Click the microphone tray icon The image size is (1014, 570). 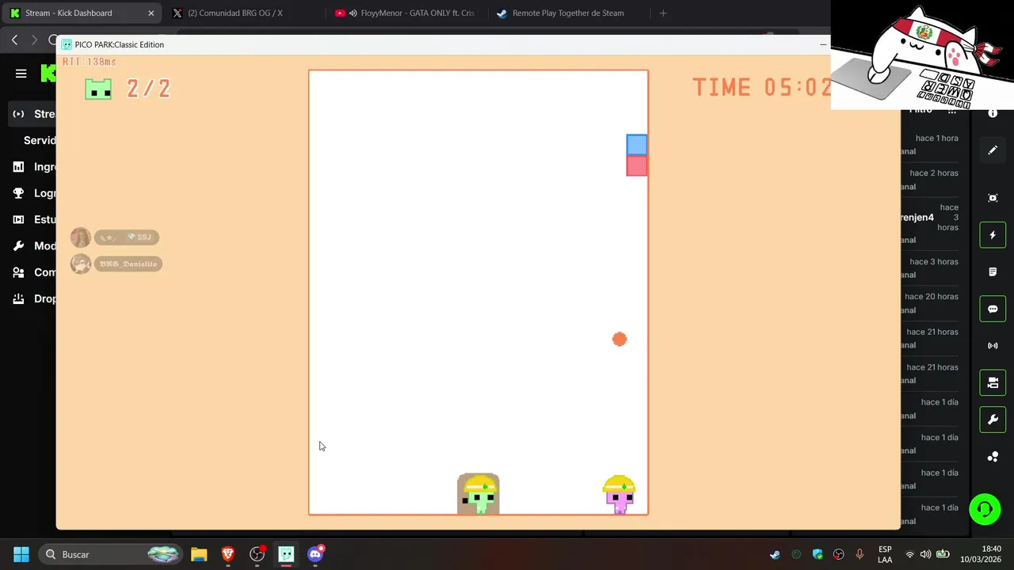[x=860, y=554]
